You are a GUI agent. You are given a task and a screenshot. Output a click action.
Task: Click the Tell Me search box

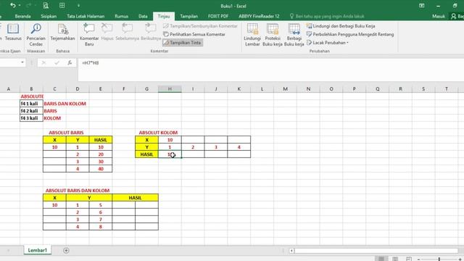pyautogui.click(x=327, y=16)
